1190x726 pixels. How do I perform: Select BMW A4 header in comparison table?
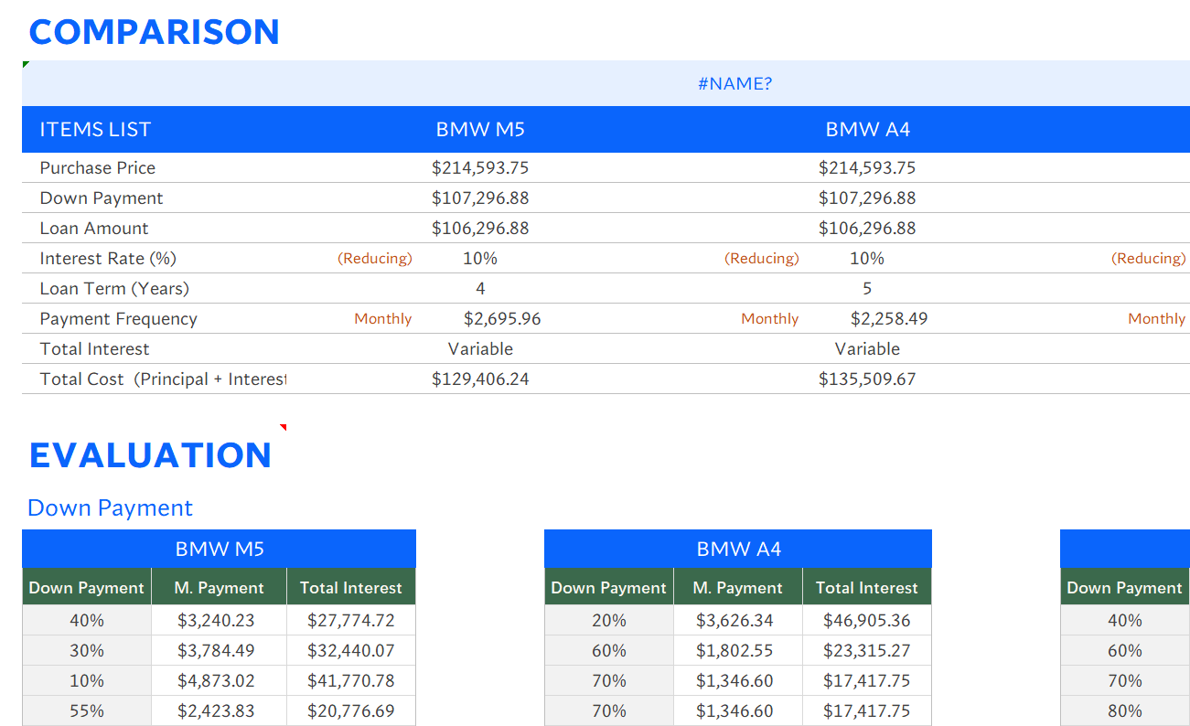pos(867,129)
